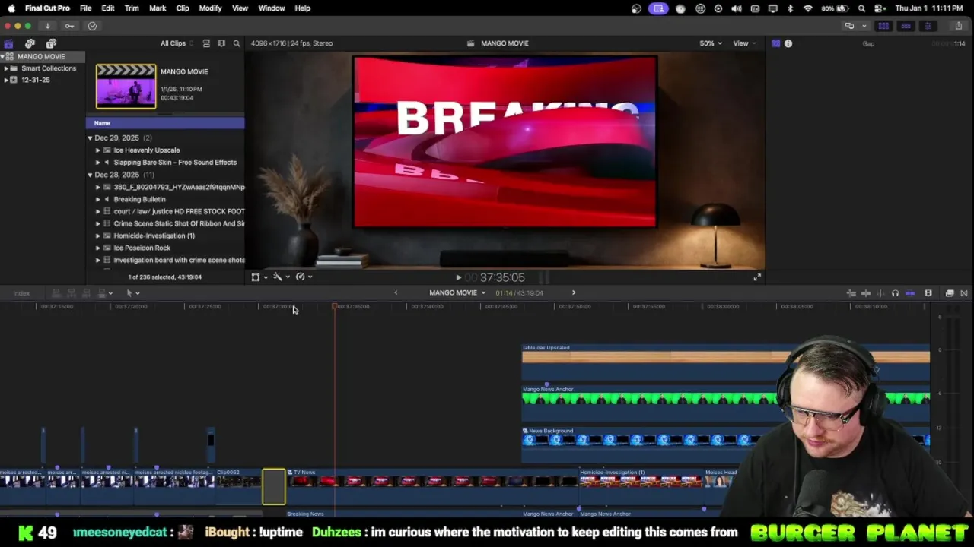Click the Import Media arrow button

(47, 26)
